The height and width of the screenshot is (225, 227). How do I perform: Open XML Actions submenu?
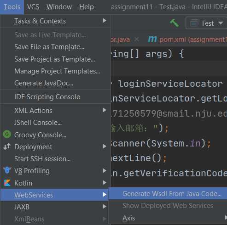point(55,111)
